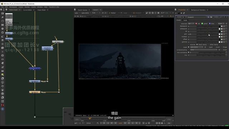
Task: Switch to the Node tab in Grade properties
Action: point(185,20)
